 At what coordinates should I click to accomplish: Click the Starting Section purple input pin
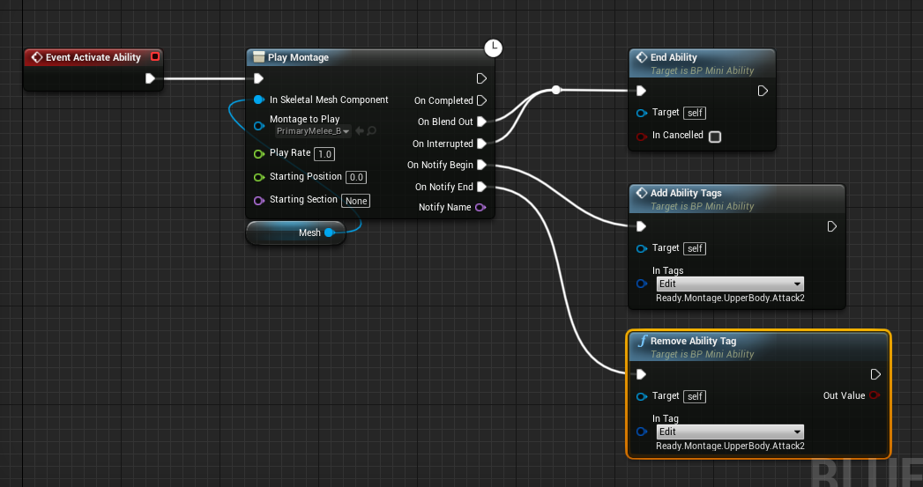point(259,201)
